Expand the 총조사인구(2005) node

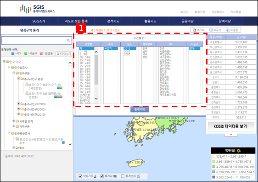(19, 109)
